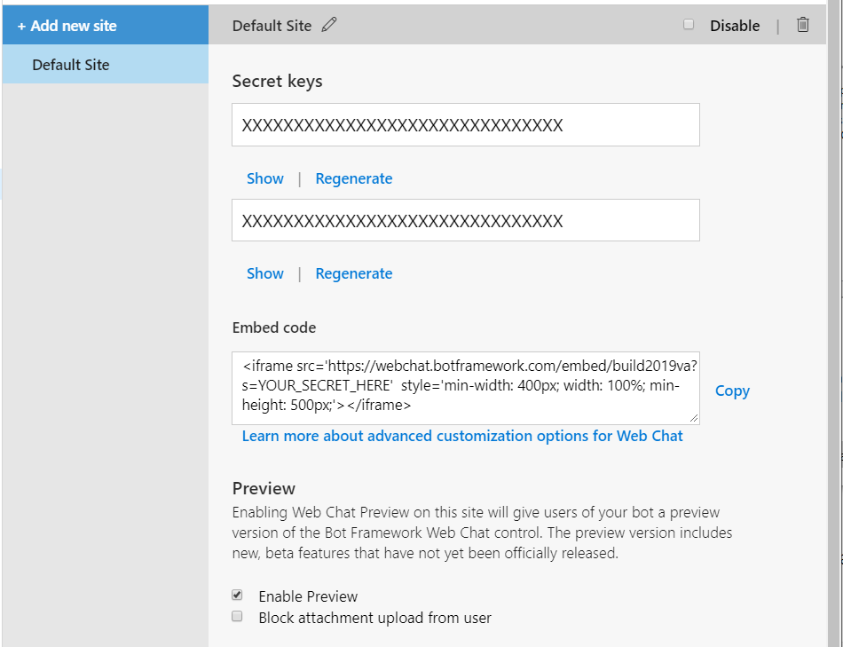Click the Default Site page title

(271, 26)
